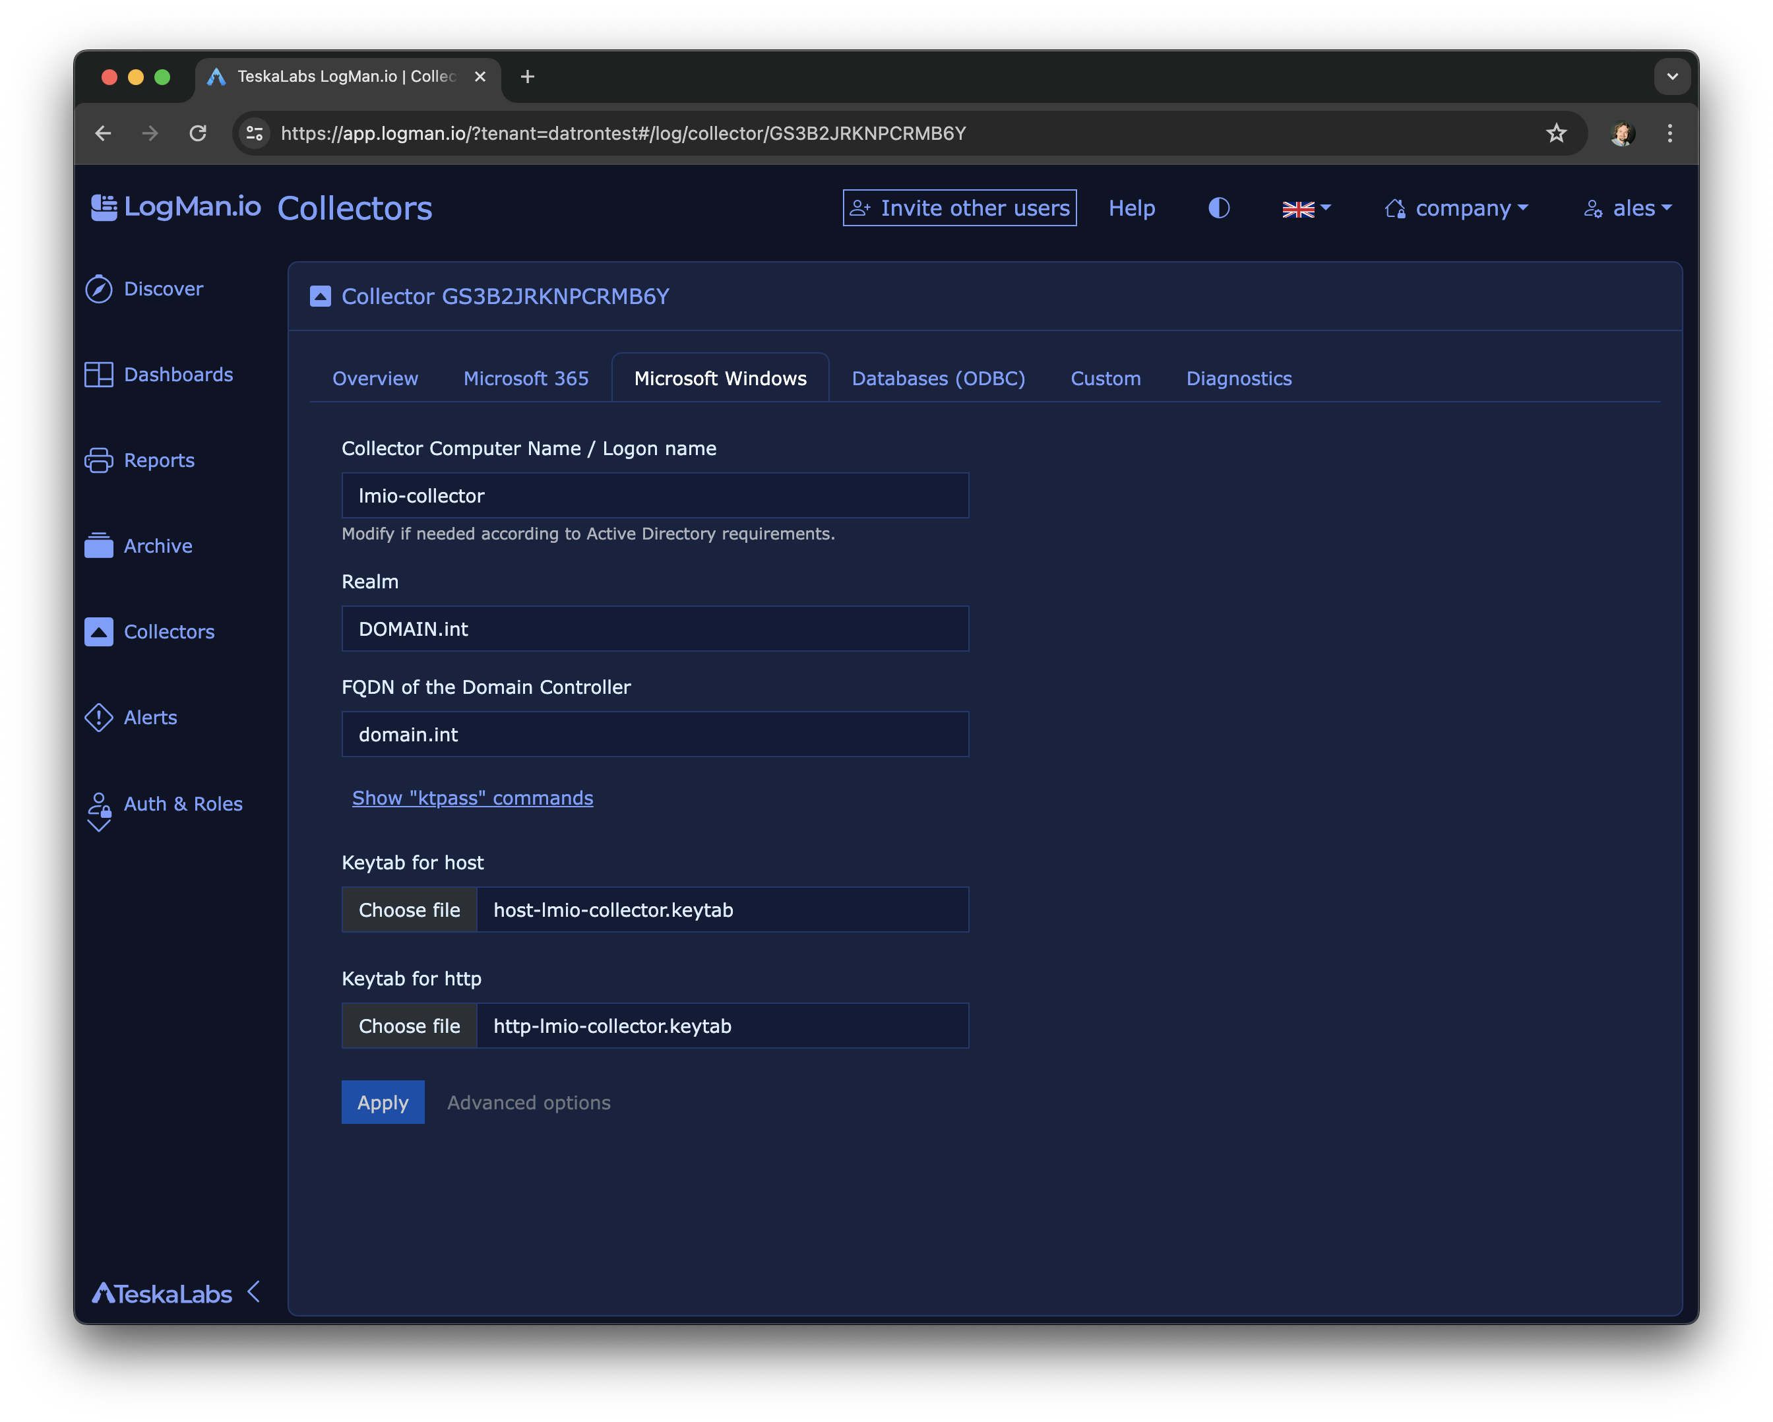Open Chrome's three-dot menu
This screenshot has height=1422, width=1773.
click(x=1669, y=133)
